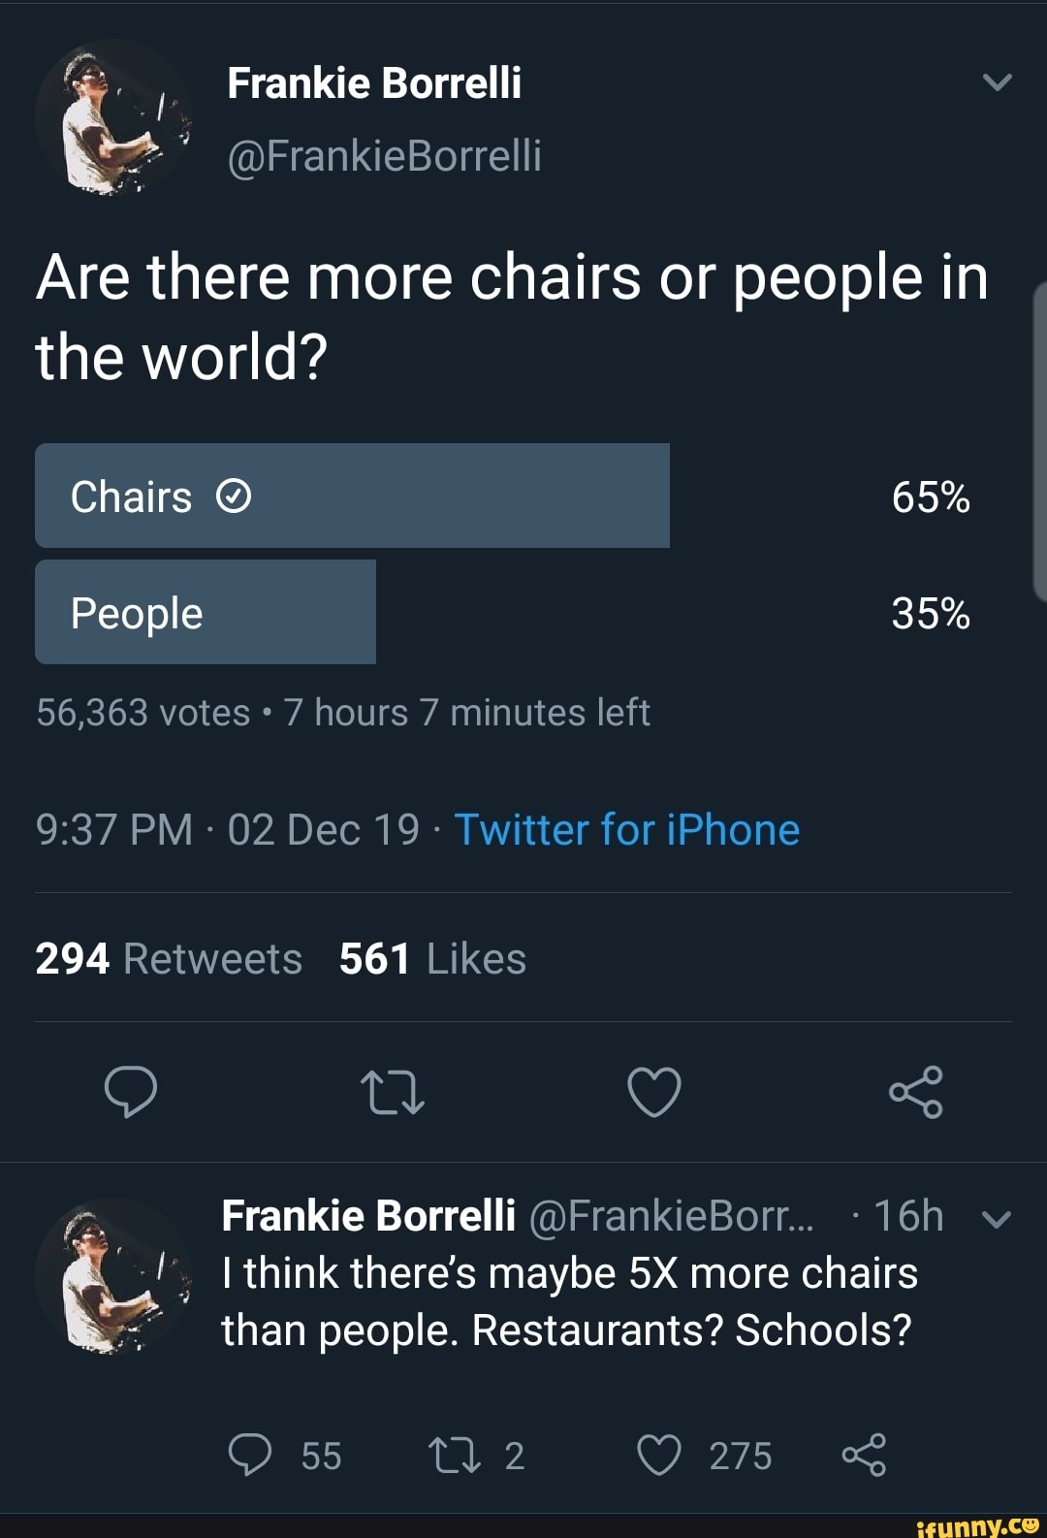Viewport: 1047px width, 1538px height.
Task: Open Frankie Borrelli's profile name
Action: pyautogui.click(x=376, y=82)
